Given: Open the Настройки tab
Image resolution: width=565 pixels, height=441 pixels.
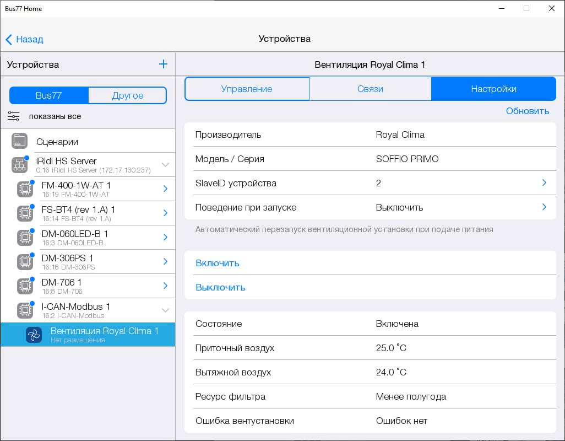Looking at the screenshot, I should (493, 89).
